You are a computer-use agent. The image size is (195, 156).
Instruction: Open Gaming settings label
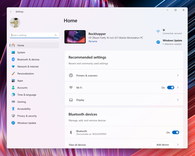point(22,102)
